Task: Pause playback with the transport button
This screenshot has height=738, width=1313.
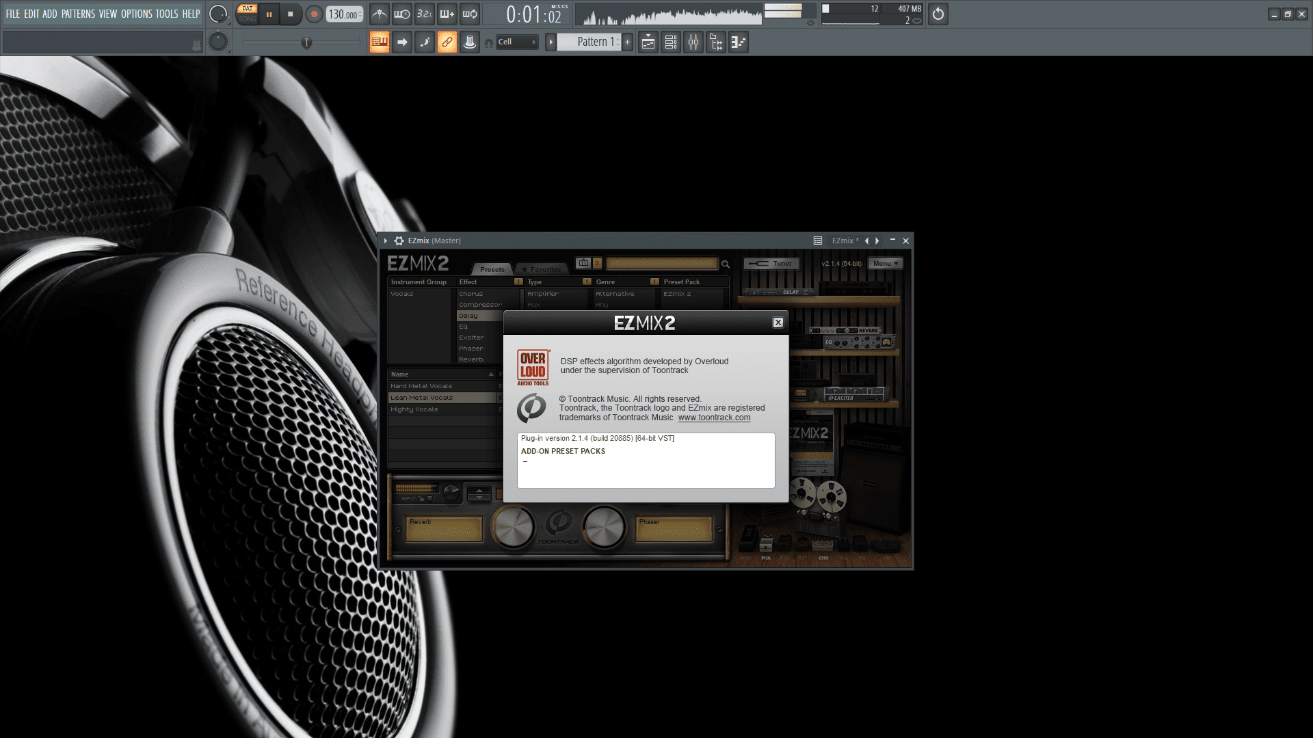Action: pos(269,14)
